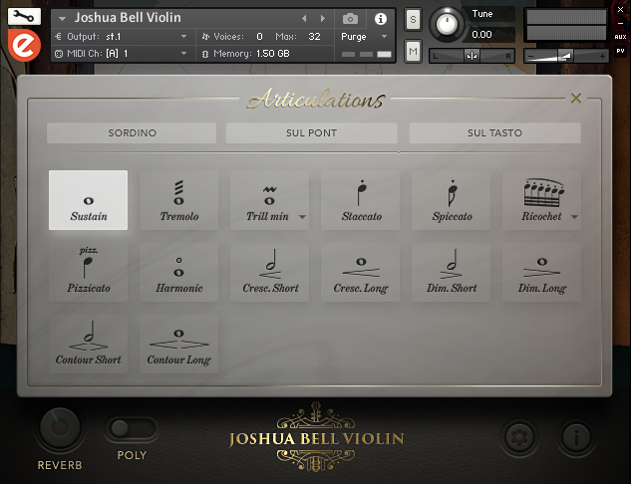Select the Tremolo articulation
Viewport: 631px width, 484px height.
click(179, 200)
